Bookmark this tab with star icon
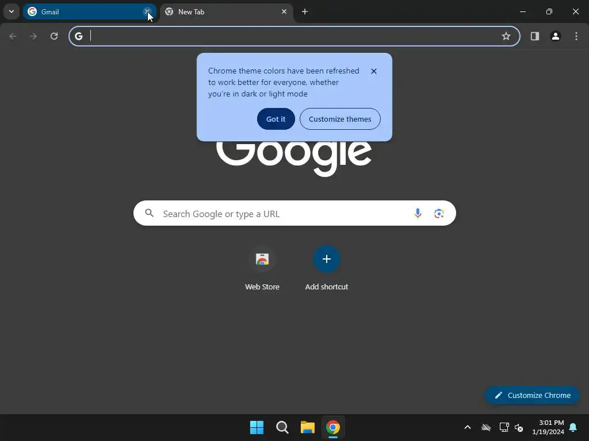 pyautogui.click(x=506, y=36)
